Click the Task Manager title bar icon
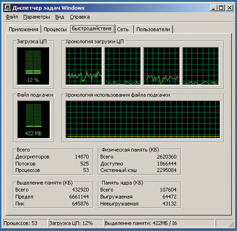 (x=7, y=8)
